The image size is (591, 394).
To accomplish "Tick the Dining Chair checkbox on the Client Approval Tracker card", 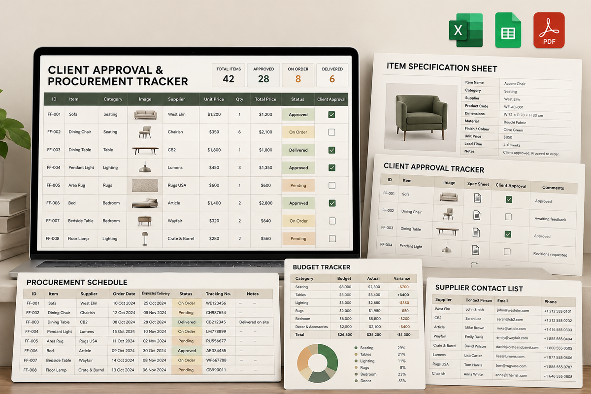I will coord(509,217).
